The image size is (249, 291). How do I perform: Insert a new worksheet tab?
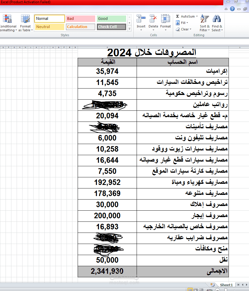[213, 285]
